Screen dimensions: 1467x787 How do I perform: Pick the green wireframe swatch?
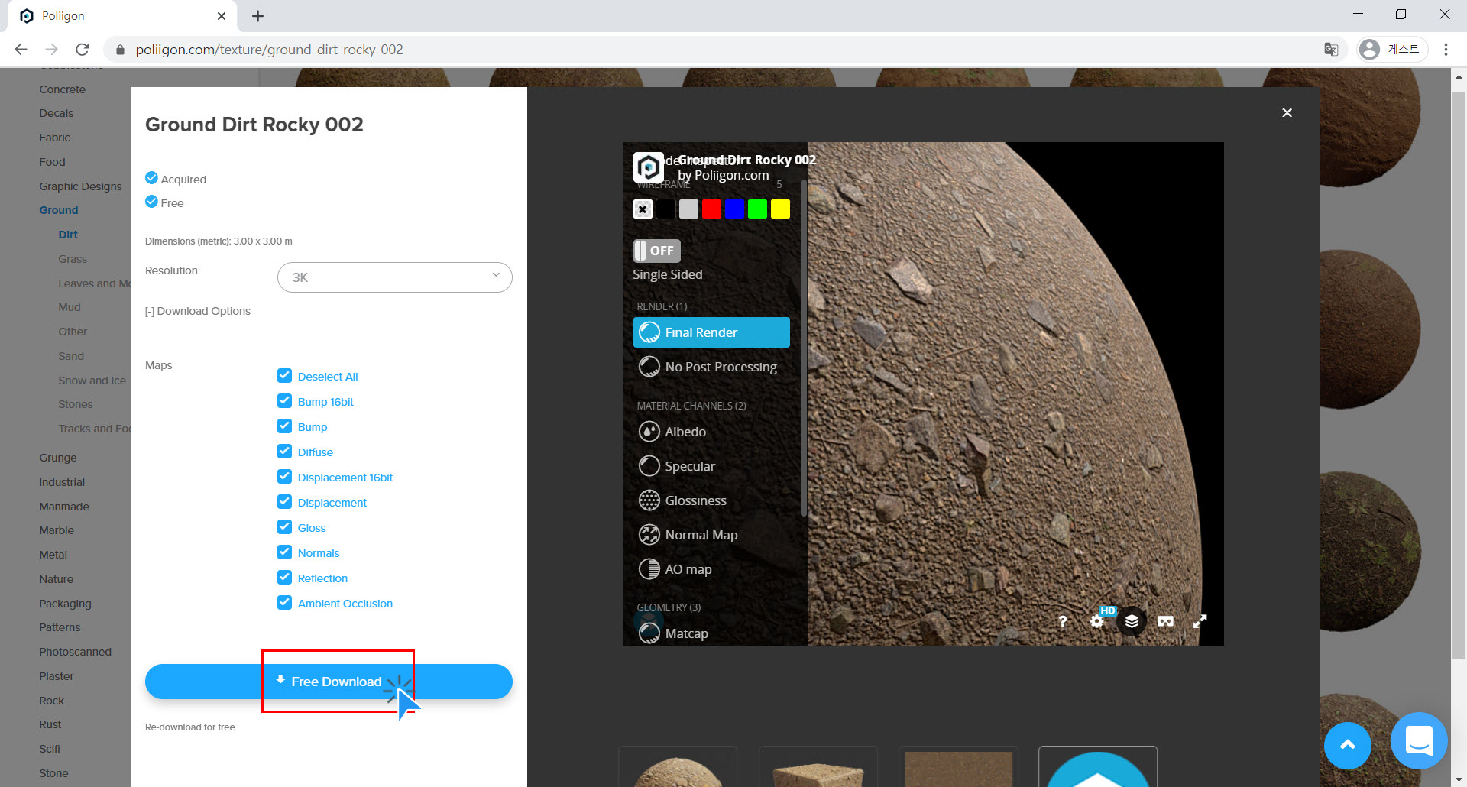(757, 209)
